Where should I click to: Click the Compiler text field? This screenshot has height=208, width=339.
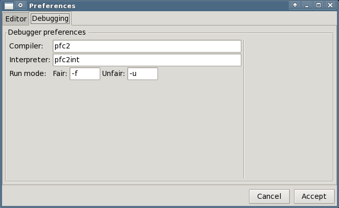tap(147, 46)
